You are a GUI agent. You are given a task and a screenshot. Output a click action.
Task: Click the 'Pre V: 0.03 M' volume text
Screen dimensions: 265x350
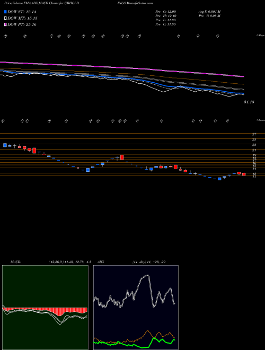(209, 16)
